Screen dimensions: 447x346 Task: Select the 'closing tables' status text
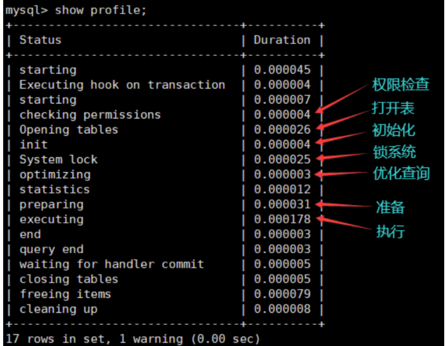tap(69, 279)
